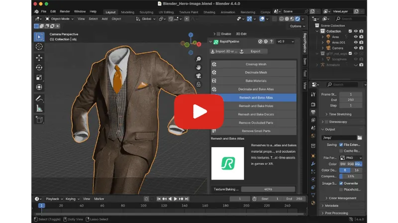Toggle Placeholders checkbox
Image resolution: width=398 pixels, height=223 pixels.
tap(341, 190)
